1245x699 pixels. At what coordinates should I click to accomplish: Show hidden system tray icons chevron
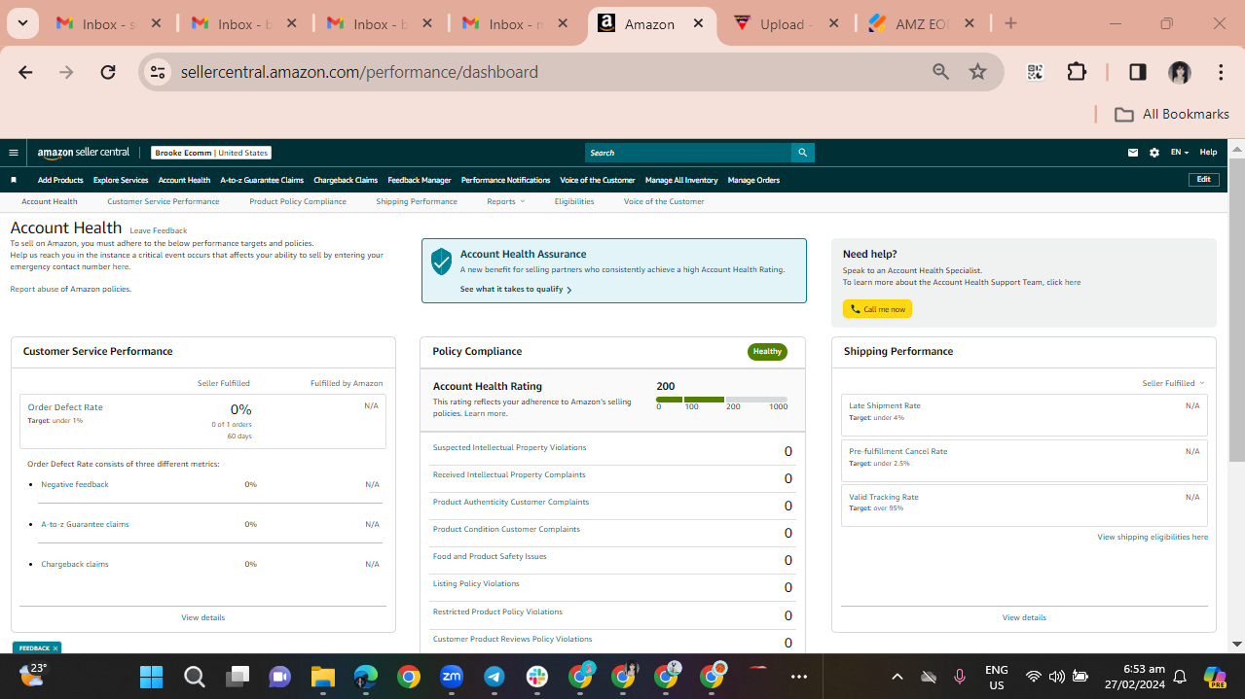[x=897, y=677]
